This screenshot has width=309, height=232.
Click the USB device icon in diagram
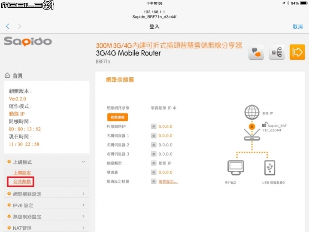[270, 168]
